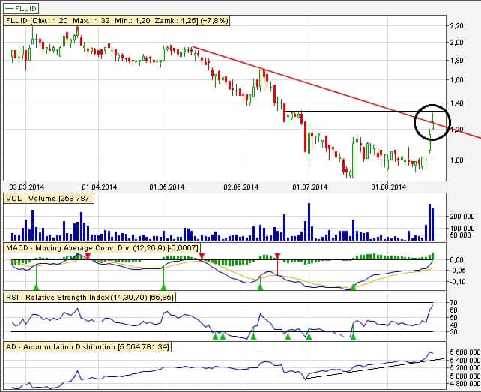Click the leftmost red arrow in MACD panel
This screenshot has height=392, width=481.
[x=88, y=256]
